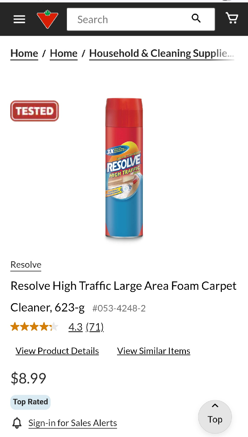The image size is (248, 437).
Task: Click View Product Details
Action: [x=57, y=351]
